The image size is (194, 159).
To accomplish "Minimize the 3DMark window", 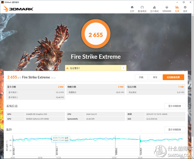I will 177,2.
